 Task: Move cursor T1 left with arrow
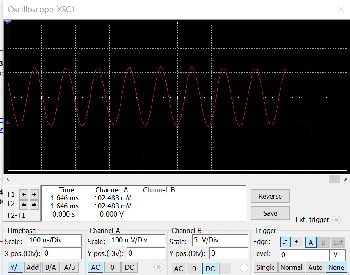coord(24,194)
